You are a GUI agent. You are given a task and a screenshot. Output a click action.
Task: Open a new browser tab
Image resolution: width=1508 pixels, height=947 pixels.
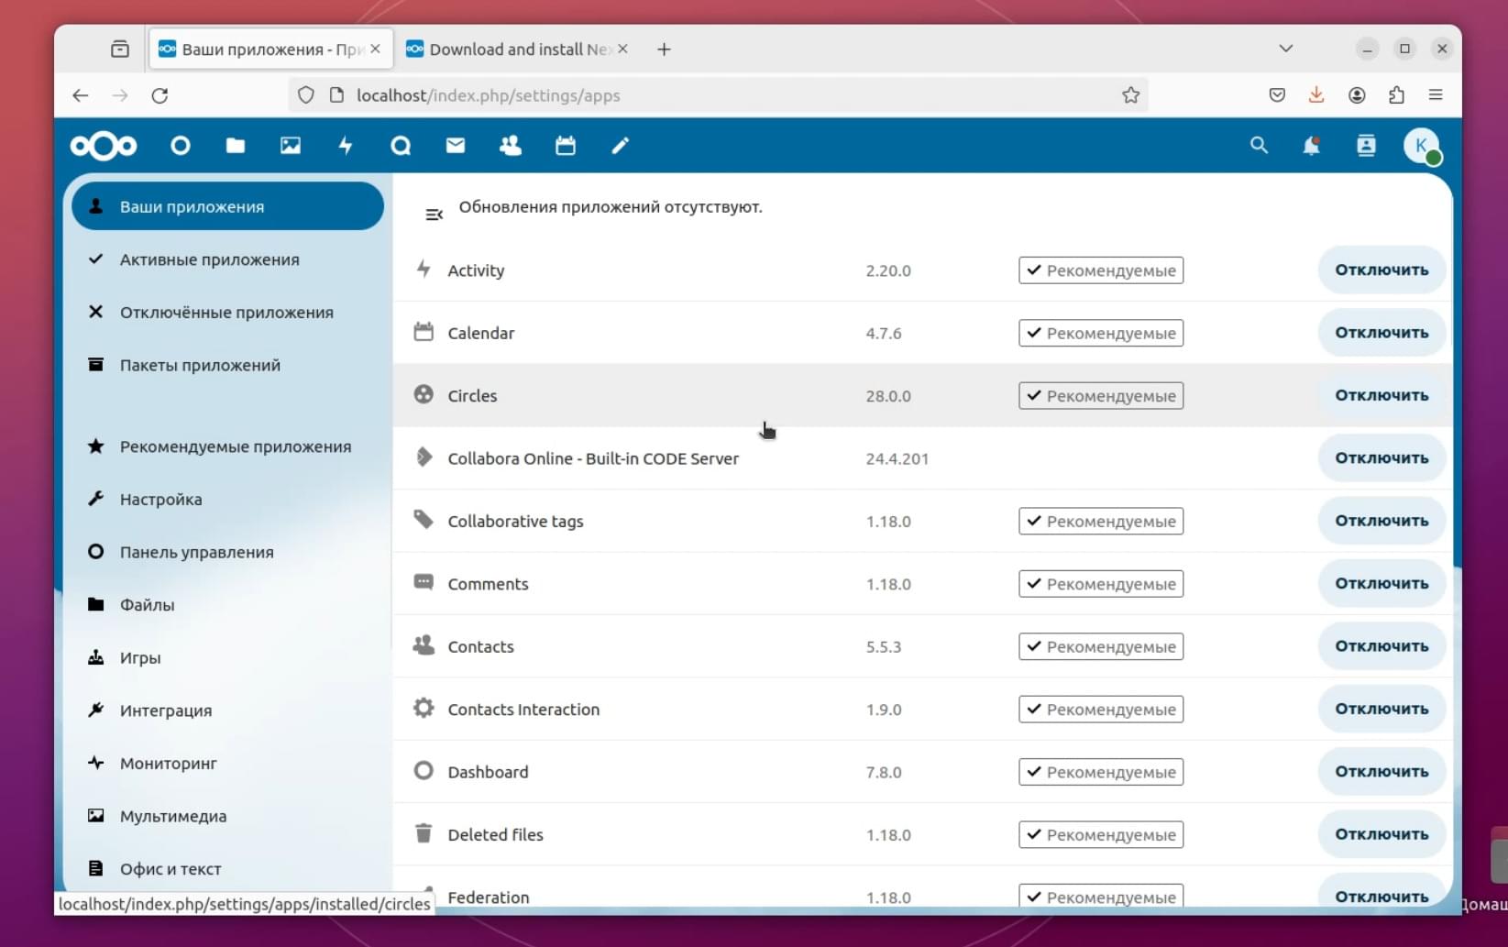pos(664,50)
